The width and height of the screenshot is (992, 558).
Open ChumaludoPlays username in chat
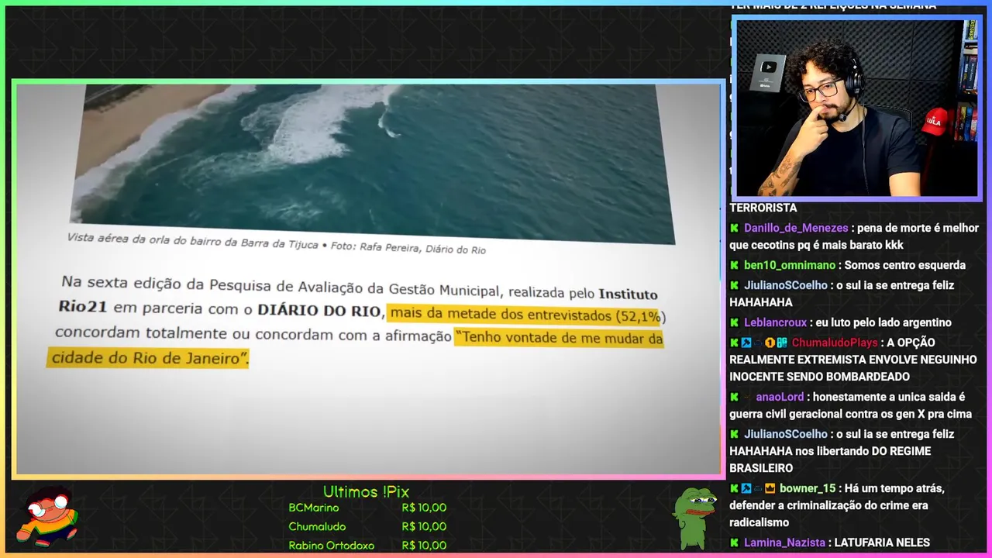click(835, 343)
